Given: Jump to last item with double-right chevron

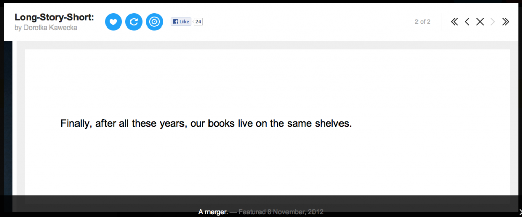Looking at the screenshot, I should tap(505, 22).
